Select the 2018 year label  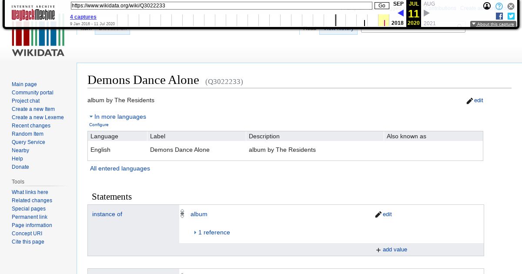pos(398,23)
